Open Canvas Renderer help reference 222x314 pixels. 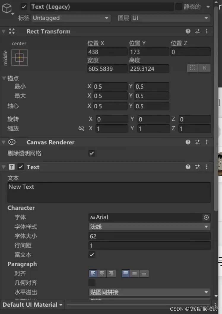coord(188,142)
